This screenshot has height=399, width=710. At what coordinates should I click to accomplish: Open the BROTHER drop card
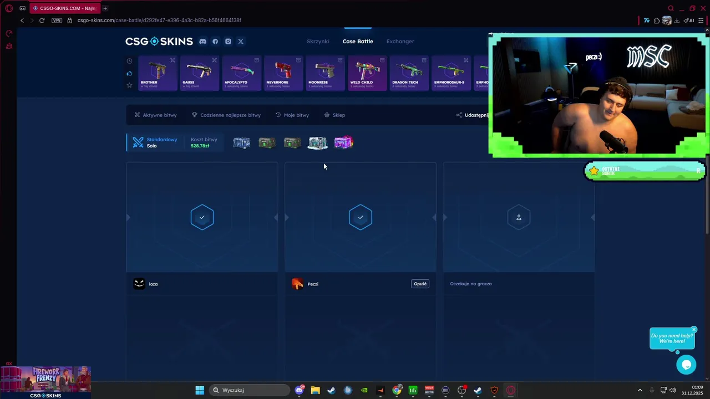pos(158,73)
